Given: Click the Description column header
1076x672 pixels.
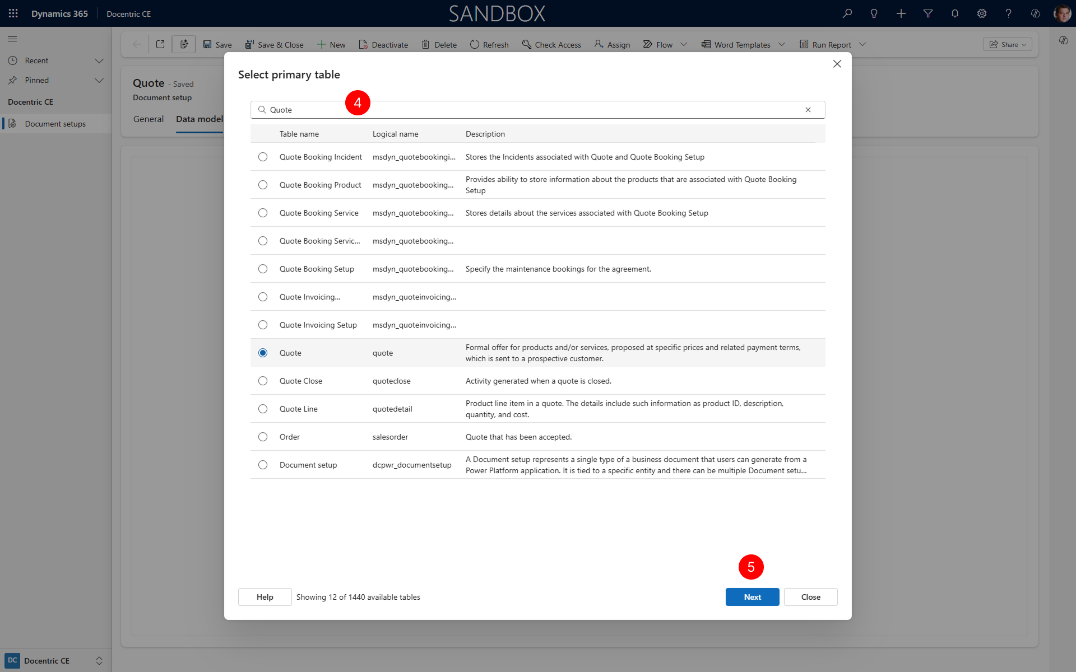Looking at the screenshot, I should pos(485,134).
